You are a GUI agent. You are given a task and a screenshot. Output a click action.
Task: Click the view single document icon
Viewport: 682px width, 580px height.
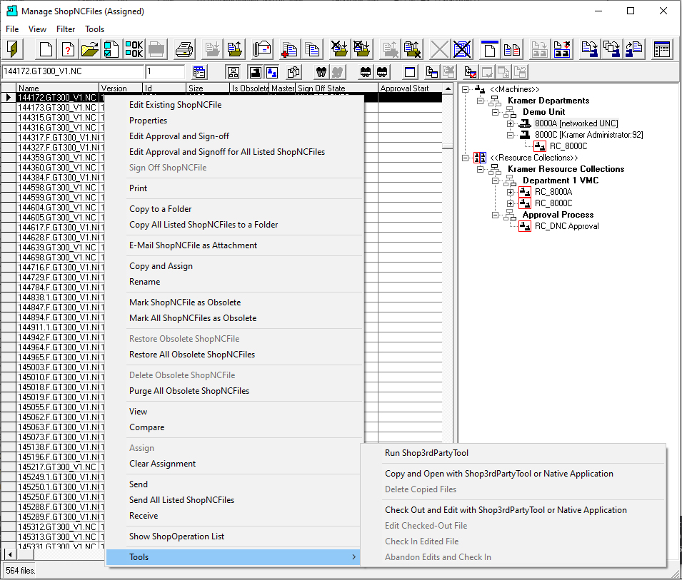point(490,49)
